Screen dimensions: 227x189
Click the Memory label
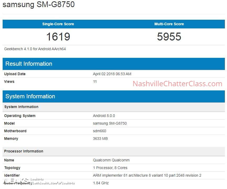[x=11, y=139]
